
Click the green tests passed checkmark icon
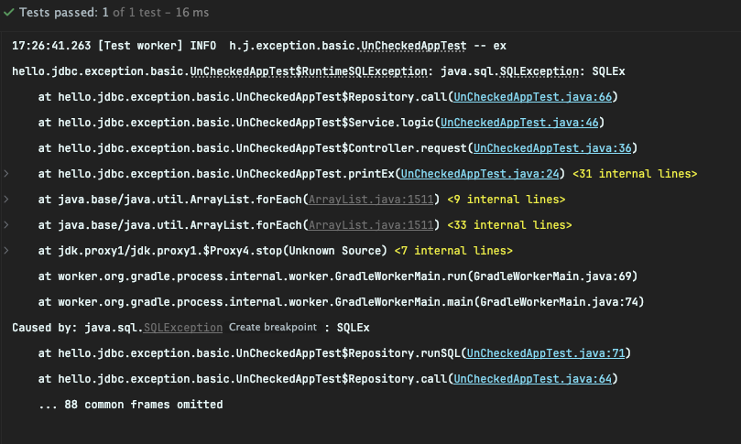(8, 12)
